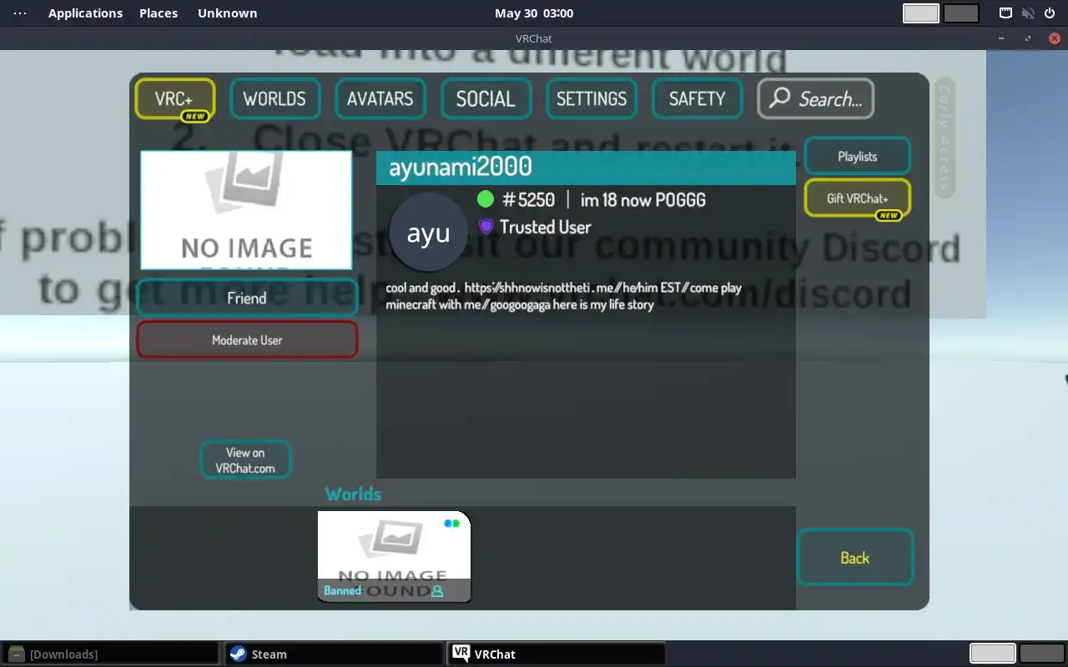Screen dimensions: 1068x667
Task: Open the Places menu
Action: [159, 13]
